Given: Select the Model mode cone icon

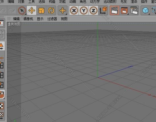Looking at the screenshot, I should (x=2, y=46).
